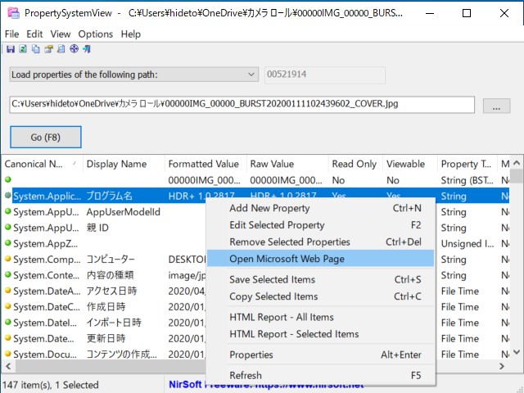Screen dimensions: 524x393
Task: Select the System.Date... 更新日時 row
Action: 106,338
